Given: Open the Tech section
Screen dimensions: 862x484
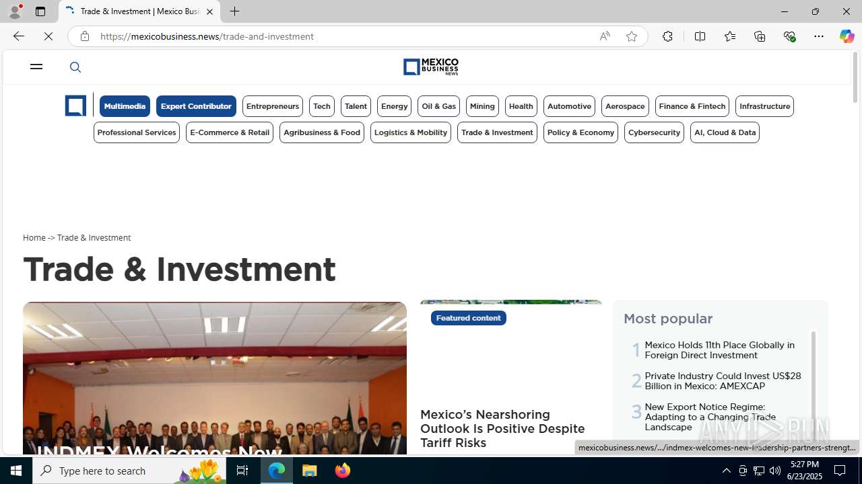Looking at the screenshot, I should (x=322, y=106).
